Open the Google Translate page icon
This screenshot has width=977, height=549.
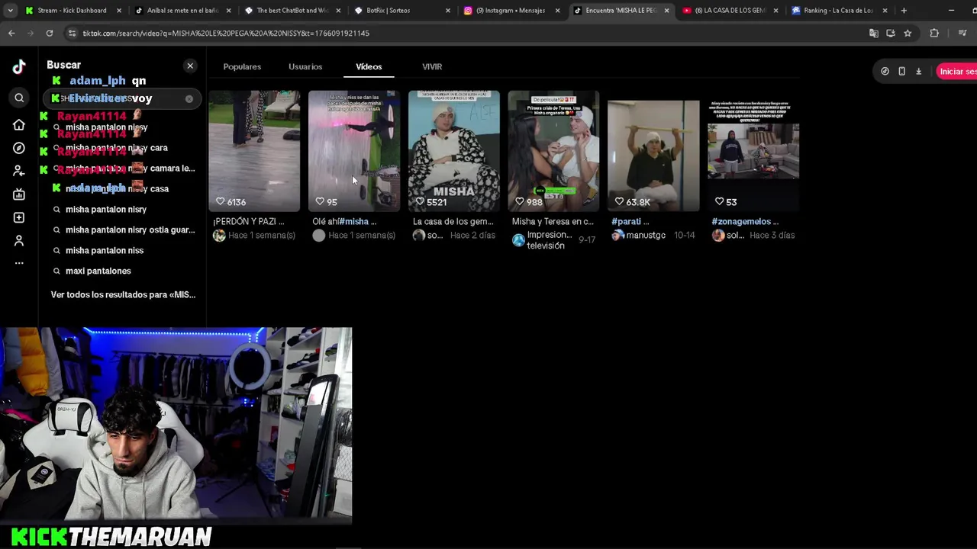874,33
